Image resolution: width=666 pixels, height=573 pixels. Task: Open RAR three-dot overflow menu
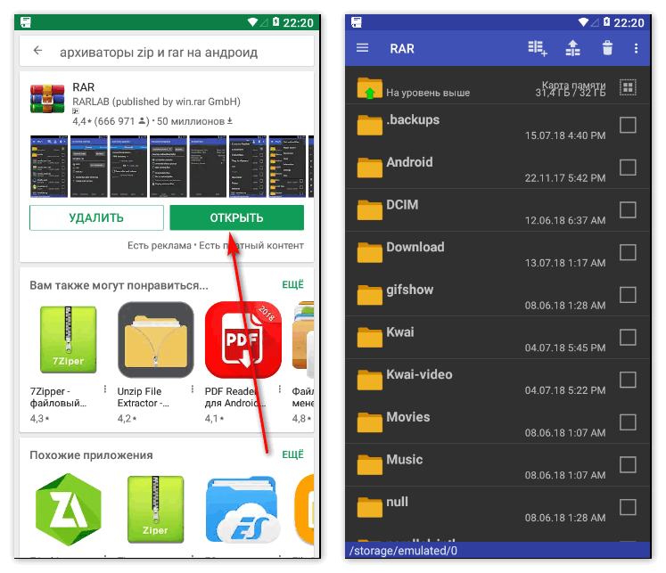(x=636, y=48)
